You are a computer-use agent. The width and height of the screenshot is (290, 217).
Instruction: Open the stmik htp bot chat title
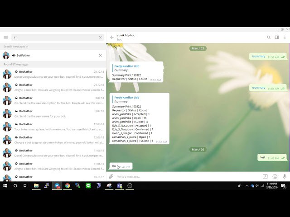coord(126,35)
